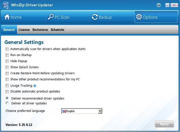Click the Usage Tracking info icon
The height and width of the screenshot is (132, 180).
(35, 86)
